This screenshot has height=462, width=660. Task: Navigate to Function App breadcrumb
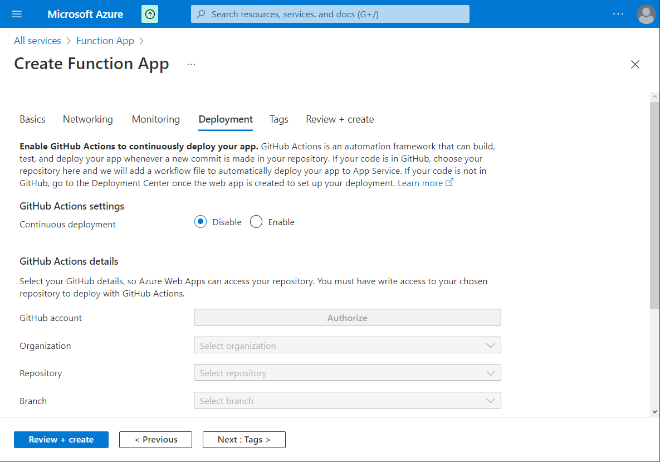[x=105, y=41]
